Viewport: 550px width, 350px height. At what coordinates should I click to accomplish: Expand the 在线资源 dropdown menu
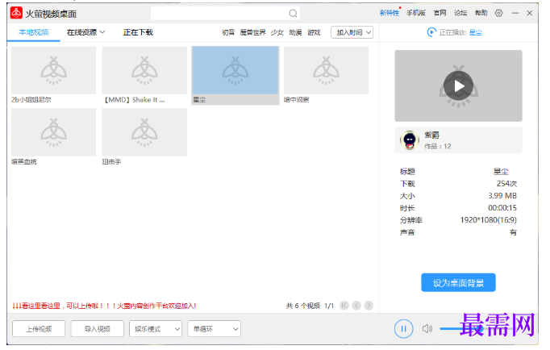click(86, 32)
